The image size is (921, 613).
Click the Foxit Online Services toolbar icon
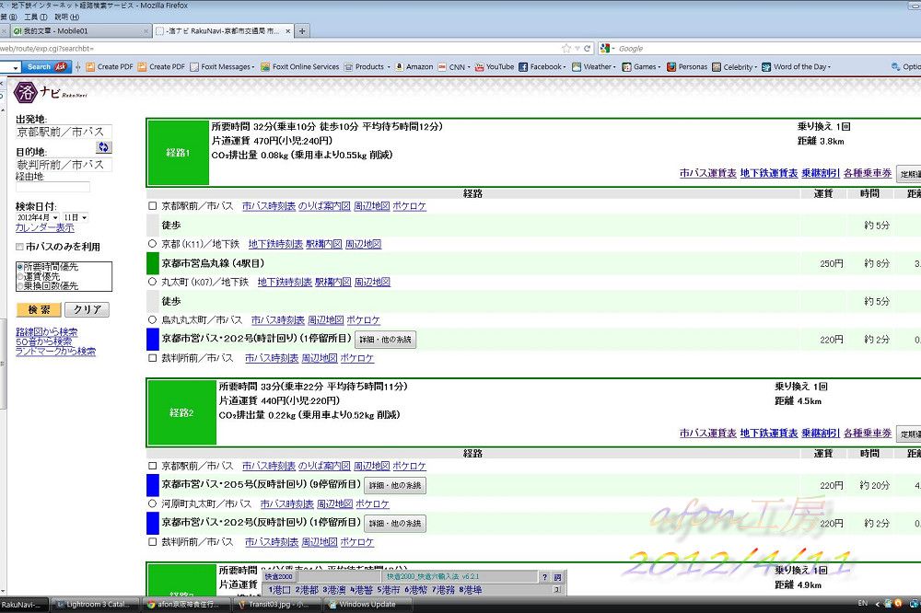(x=299, y=66)
